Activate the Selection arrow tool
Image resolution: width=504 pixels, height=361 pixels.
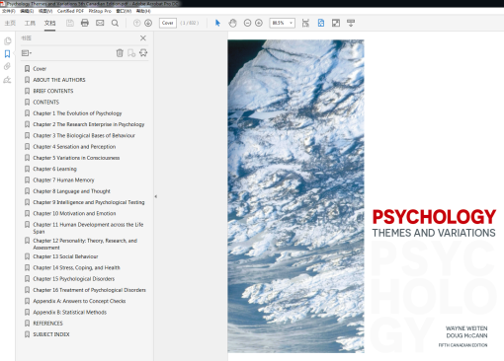click(217, 23)
